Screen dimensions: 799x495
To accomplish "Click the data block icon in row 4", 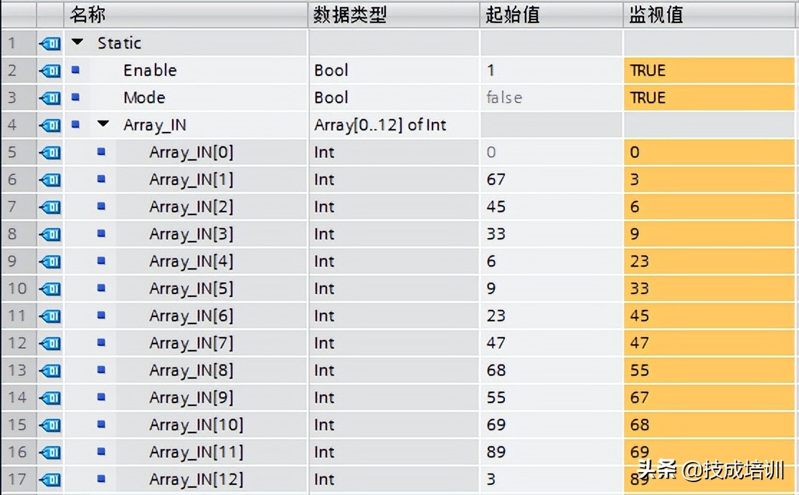I will tap(50, 125).
